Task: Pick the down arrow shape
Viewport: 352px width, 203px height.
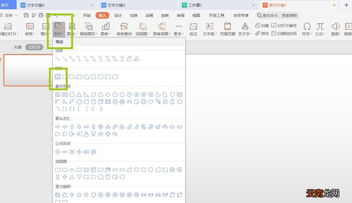Action: pos(79,127)
